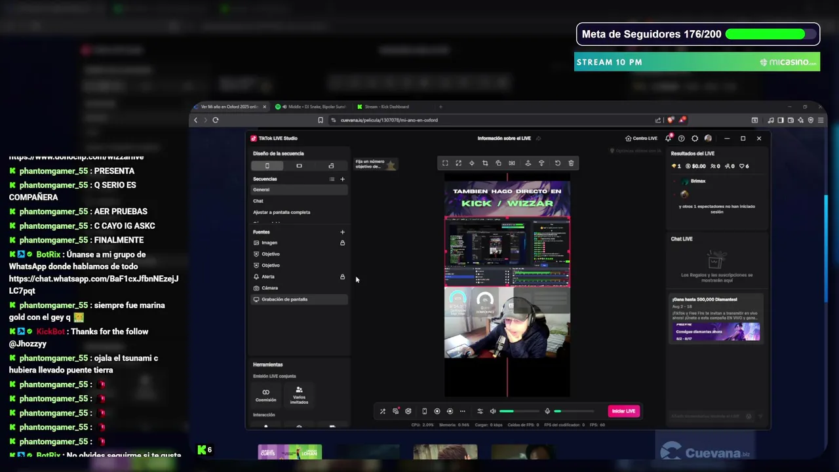Click the record button in bottom toolbar
This screenshot has width=839, height=472.
click(x=437, y=411)
